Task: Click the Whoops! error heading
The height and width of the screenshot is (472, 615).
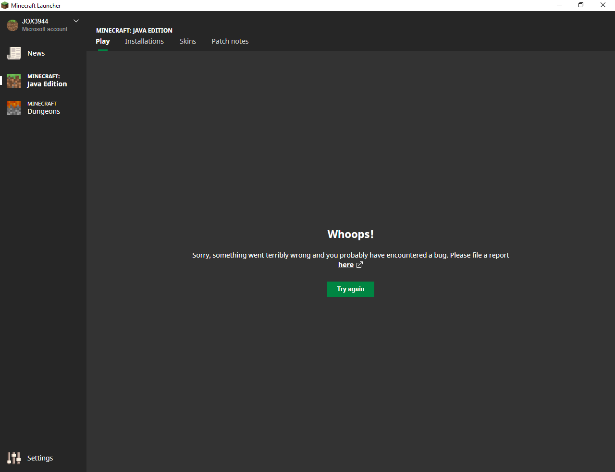Action: point(351,234)
